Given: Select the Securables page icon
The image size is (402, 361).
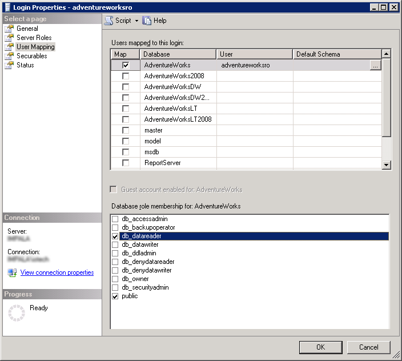Looking at the screenshot, I should click(9, 56).
